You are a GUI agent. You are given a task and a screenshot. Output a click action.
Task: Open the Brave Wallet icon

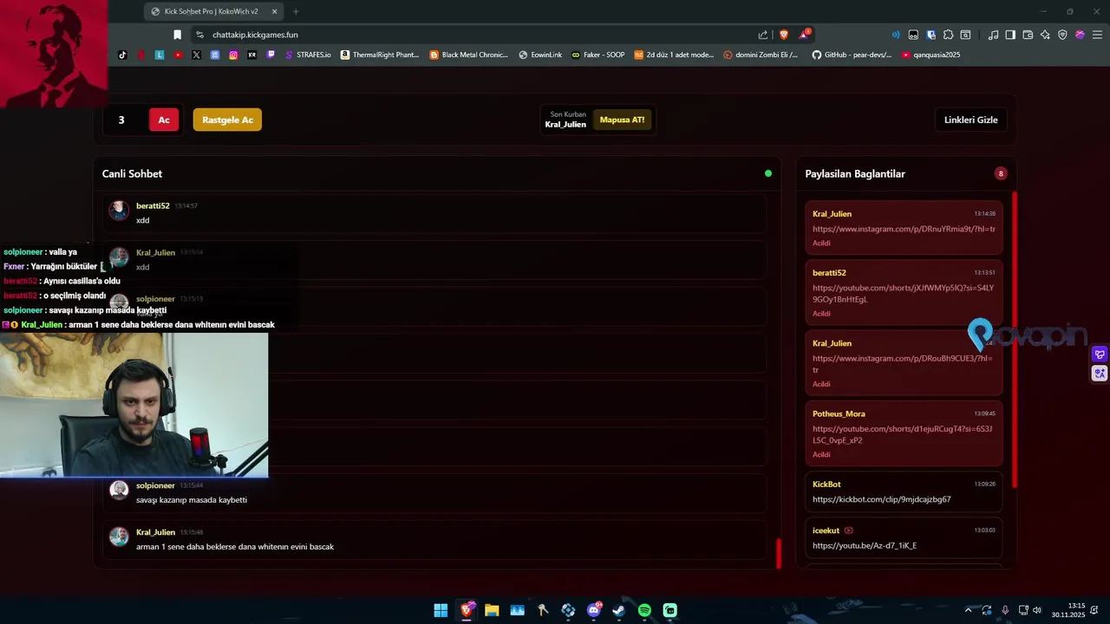pyautogui.click(x=1028, y=35)
